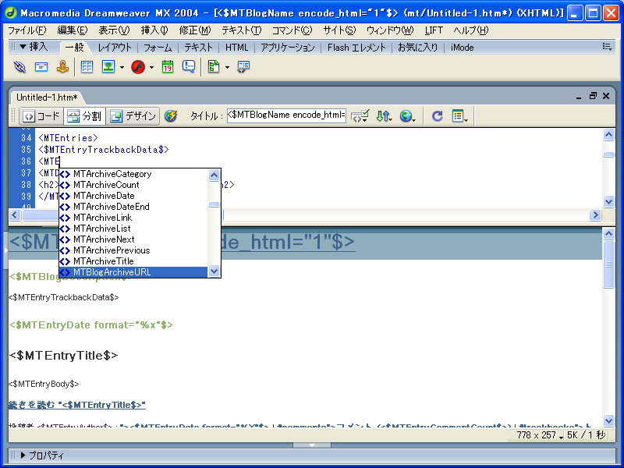Switch to the iMode insert tab
The image size is (624, 468).
(462, 48)
